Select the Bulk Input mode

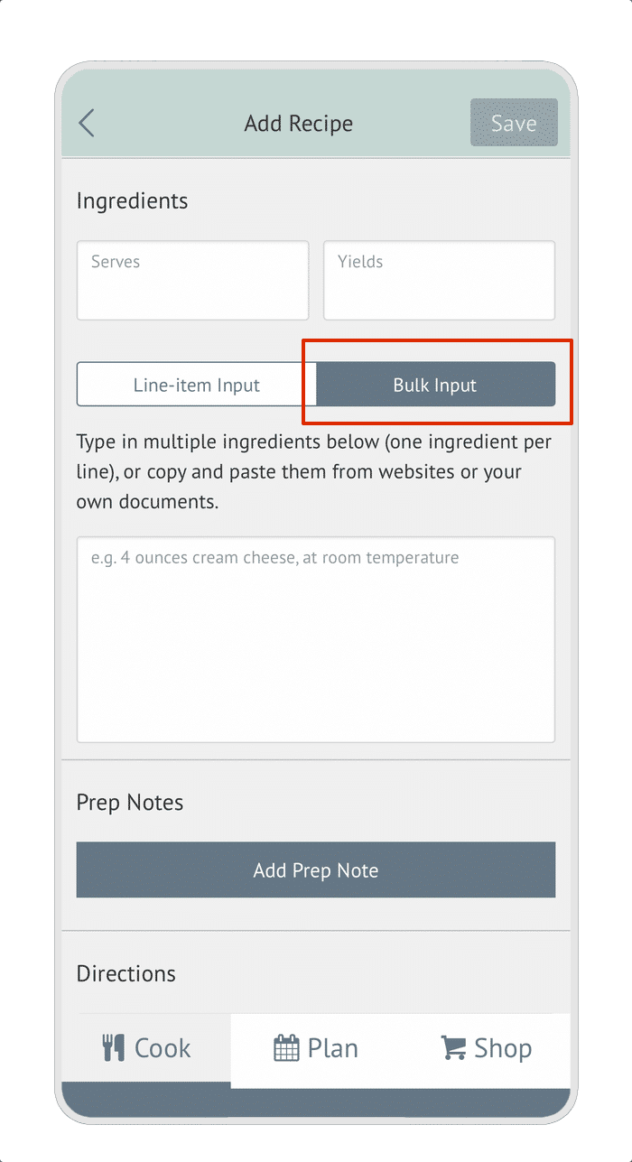click(x=435, y=385)
